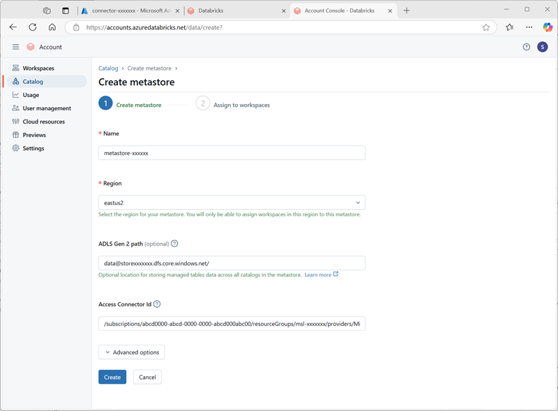
Task: Open the user avatar S menu
Action: 543,47
